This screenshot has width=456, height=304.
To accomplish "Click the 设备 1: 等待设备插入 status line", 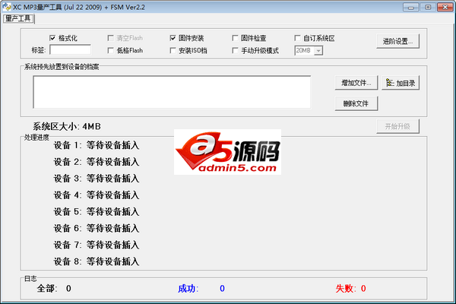I will (x=97, y=145).
